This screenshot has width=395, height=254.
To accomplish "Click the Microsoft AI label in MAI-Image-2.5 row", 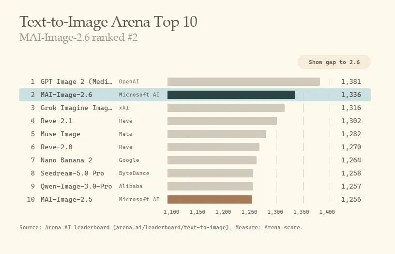I will 139,200.
